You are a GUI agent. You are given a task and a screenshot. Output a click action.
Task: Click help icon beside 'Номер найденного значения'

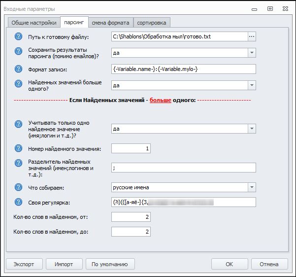tap(19, 148)
